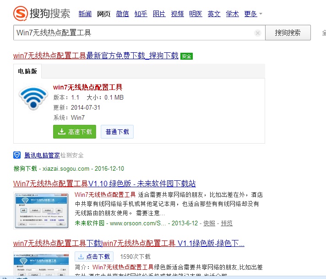Screen dimensions: 326x279
Task: Open the V1.1绿色版 third result link
Action: pyautogui.click(x=129, y=243)
